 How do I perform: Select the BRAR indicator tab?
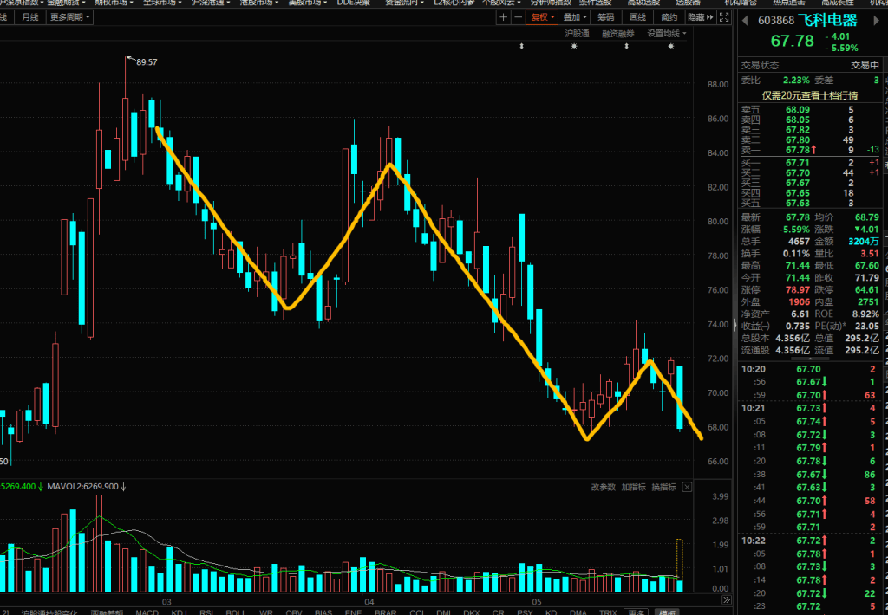coord(386,612)
